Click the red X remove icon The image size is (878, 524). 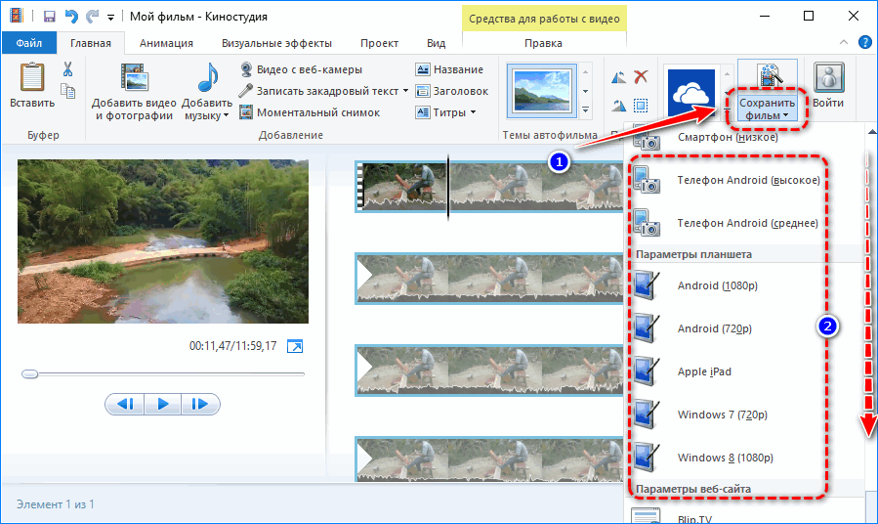(641, 77)
